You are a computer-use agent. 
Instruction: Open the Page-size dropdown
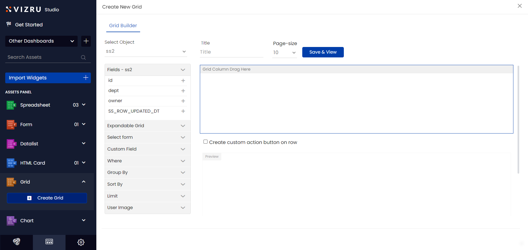[x=284, y=52]
